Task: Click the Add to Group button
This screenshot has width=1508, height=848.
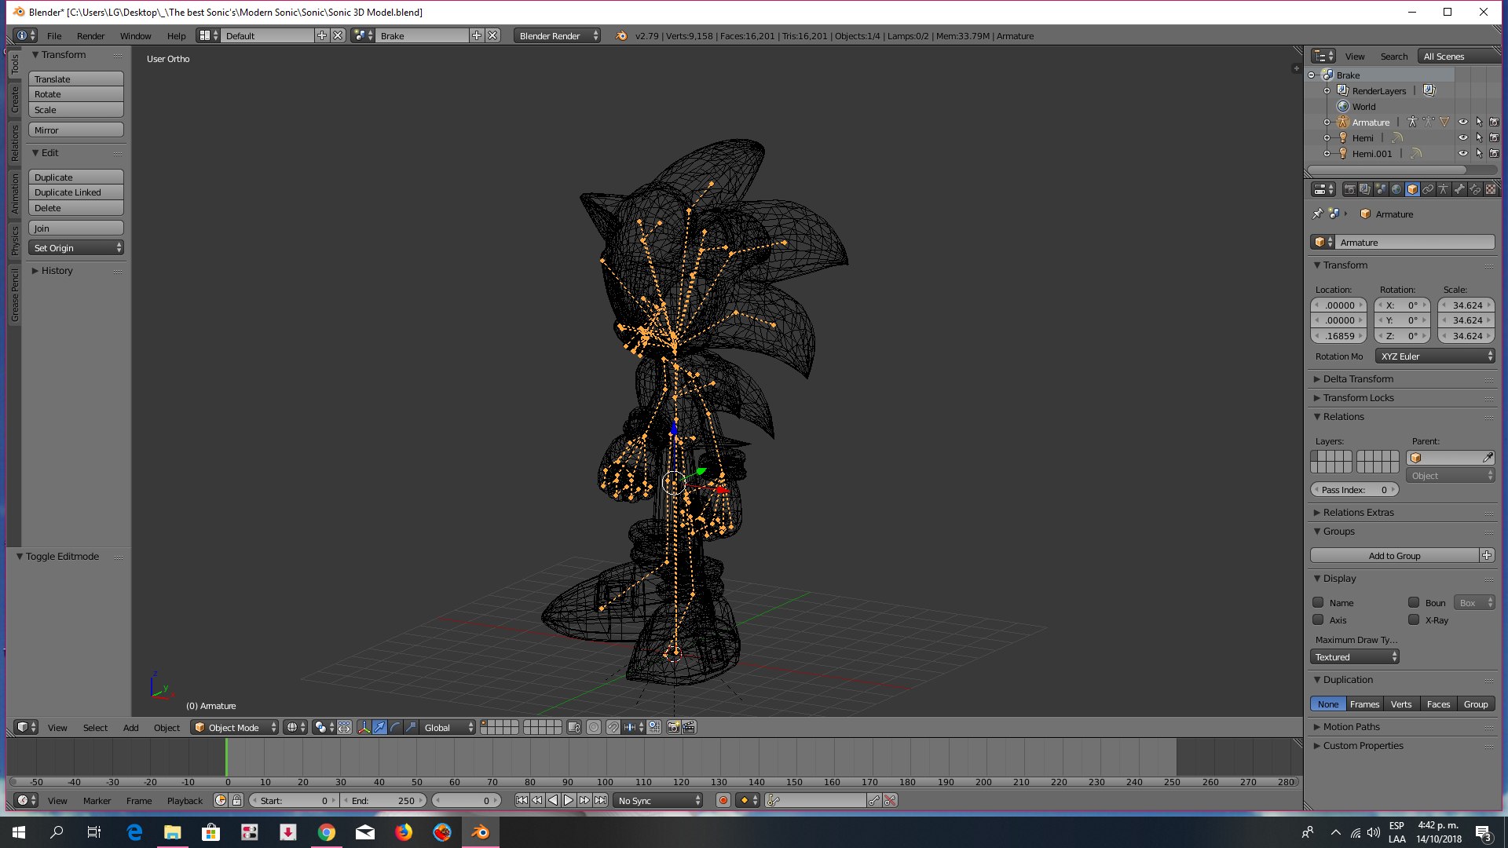Action: 1394,556
